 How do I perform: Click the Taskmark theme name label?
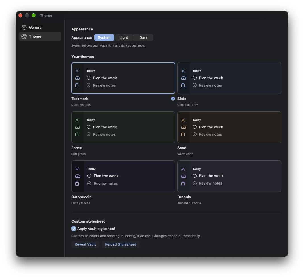point(80,99)
